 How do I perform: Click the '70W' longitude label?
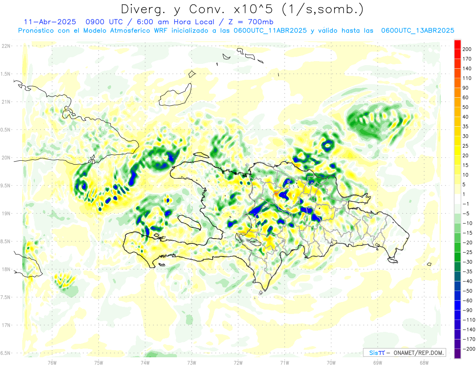pos(331,362)
